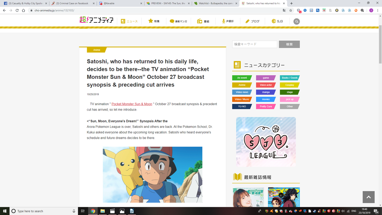Click the grey 検索 search button

(289, 44)
